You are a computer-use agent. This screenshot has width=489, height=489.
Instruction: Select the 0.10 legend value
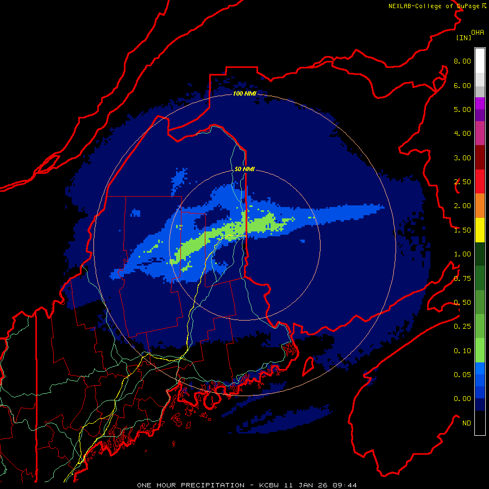pyautogui.click(x=462, y=351)
